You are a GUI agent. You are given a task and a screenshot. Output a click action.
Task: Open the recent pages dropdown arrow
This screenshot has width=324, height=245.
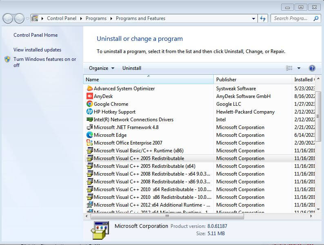point(27,19)
